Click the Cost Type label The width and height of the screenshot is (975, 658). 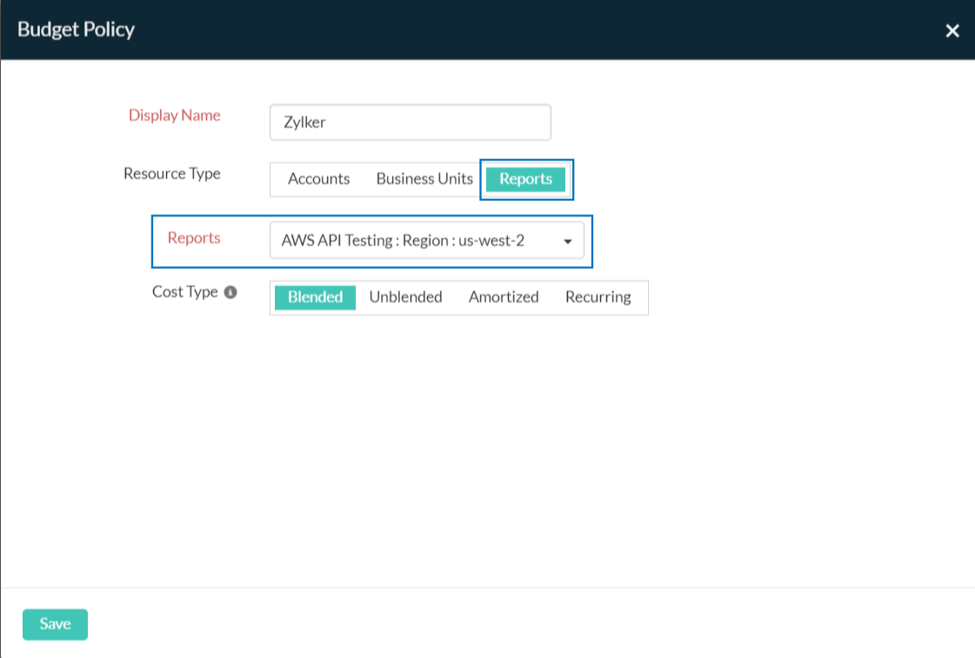[x=184, y=292]
